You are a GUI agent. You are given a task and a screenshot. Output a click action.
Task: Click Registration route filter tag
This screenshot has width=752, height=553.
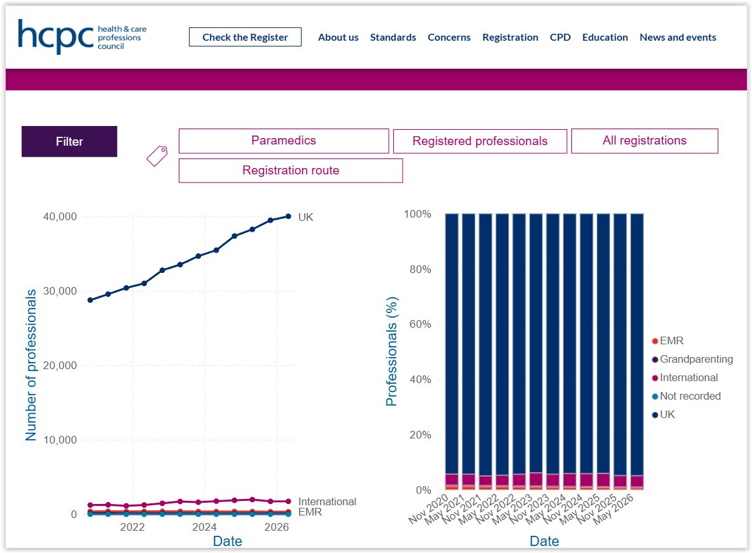point(291,171)
